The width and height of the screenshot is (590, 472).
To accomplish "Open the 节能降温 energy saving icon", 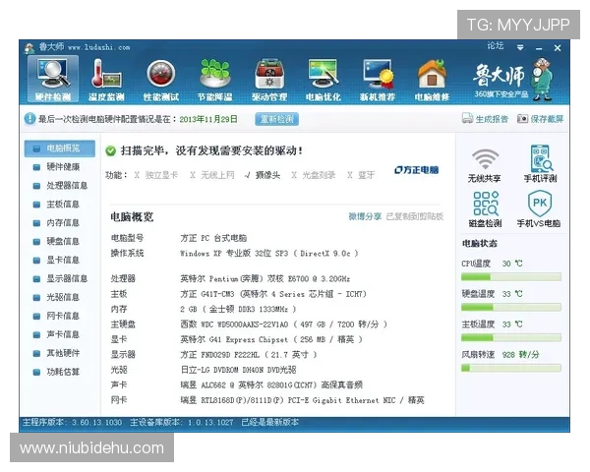I will (214, 79).
